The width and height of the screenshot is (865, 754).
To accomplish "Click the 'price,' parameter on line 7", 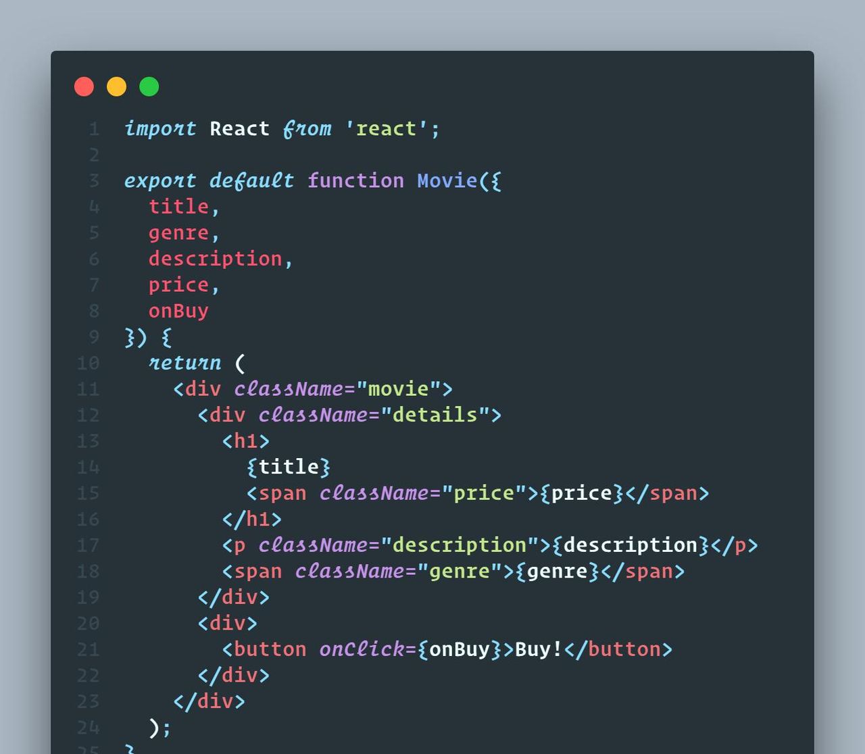I will tap(184, 285).
